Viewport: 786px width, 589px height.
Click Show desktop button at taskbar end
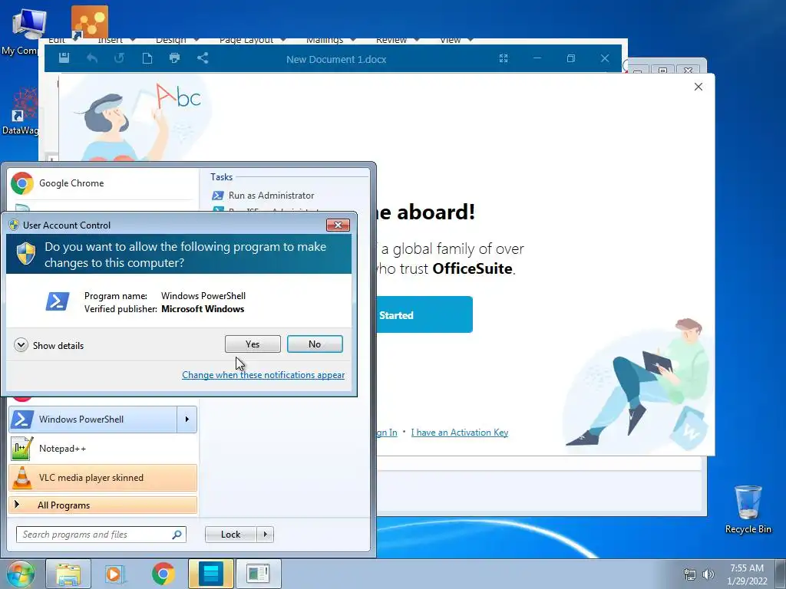point(781,574)
